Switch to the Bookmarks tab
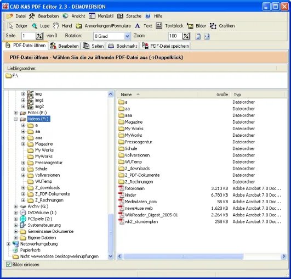The height and width of the screenshot is (279, 291). (x=123, y=46)
